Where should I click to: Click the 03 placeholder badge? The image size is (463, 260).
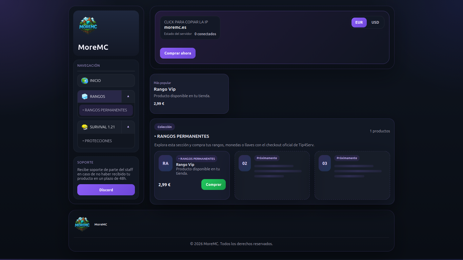pos(325,163)
